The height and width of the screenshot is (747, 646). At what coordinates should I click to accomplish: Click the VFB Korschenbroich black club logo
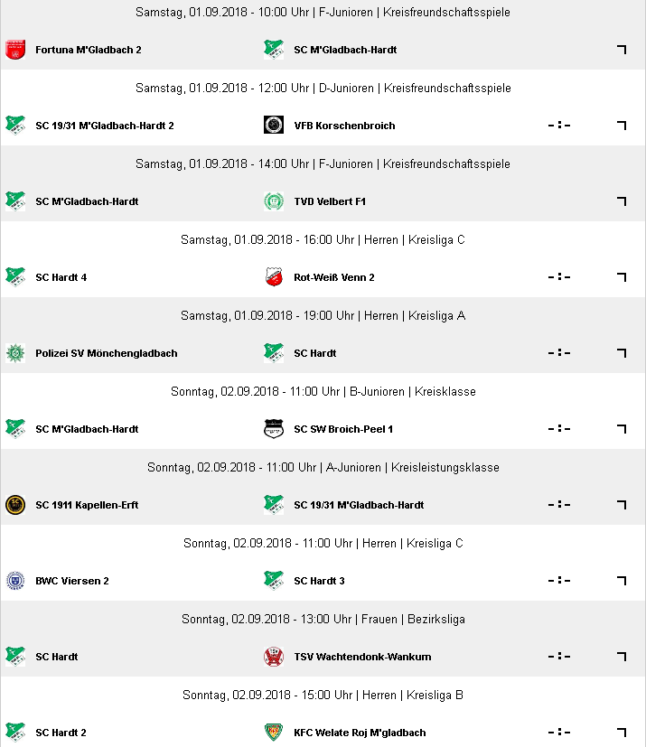274,125
